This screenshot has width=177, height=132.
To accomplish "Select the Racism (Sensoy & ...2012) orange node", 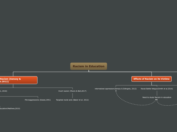I will [19, 80].
